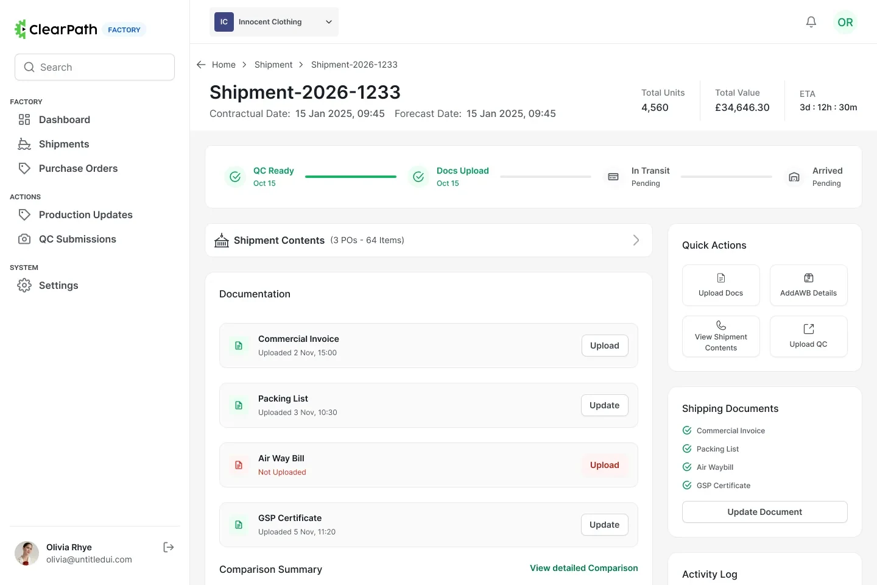Screen dimensions: 877x585
Task: Click Olivia Rhye's profile photo
Action: pos(27,553)
